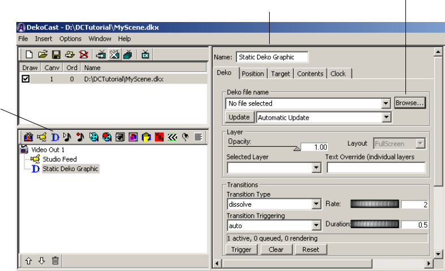Open the Transition Type dissolve dropdown
This screenshot has height=271, width=445.
pos(316,204)
